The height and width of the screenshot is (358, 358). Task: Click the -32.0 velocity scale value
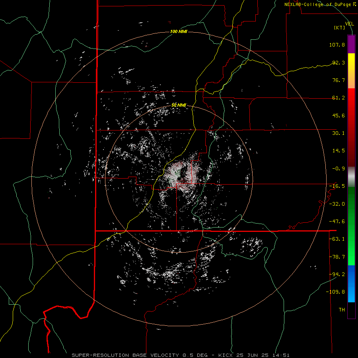click(337, 204)
